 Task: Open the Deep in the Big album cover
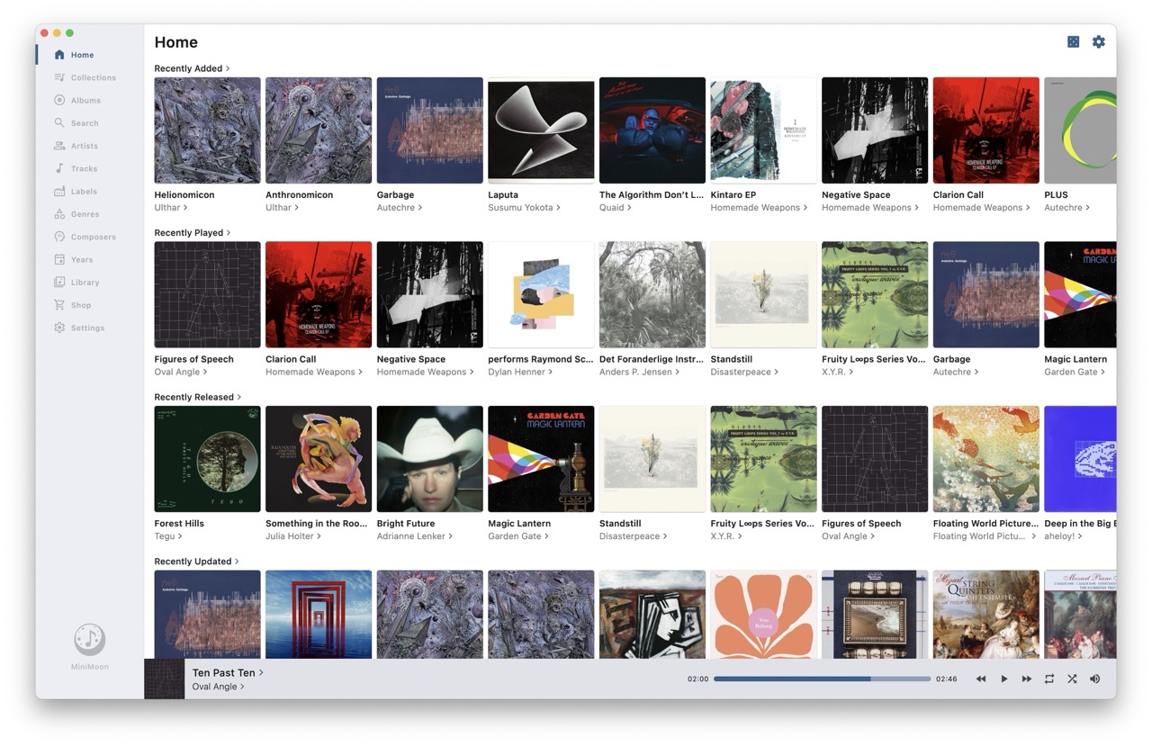click(1080, 459)
